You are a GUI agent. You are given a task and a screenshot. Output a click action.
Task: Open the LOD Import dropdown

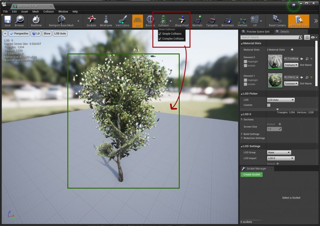click(281, 158)
